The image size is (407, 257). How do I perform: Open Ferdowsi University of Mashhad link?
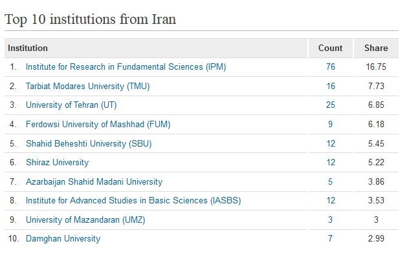(x=98, y=124)
